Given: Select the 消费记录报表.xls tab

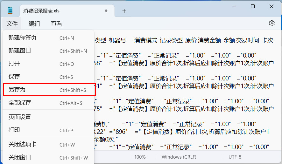Looking at the screenshot, I should (67, 11).
